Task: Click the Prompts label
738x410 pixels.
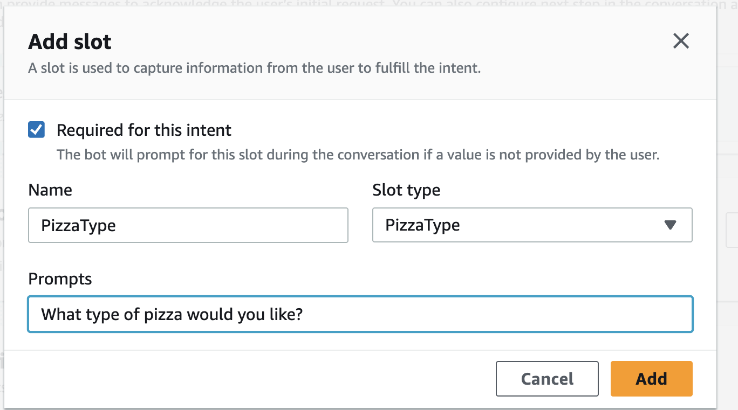Action: 60,279
